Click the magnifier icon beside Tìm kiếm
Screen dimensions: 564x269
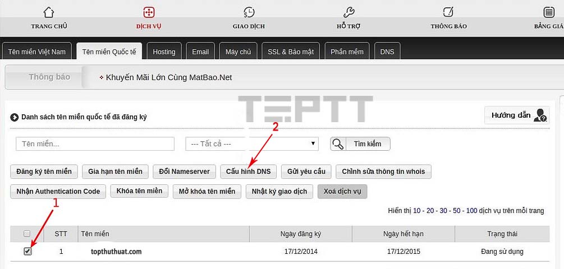(338, 144)
